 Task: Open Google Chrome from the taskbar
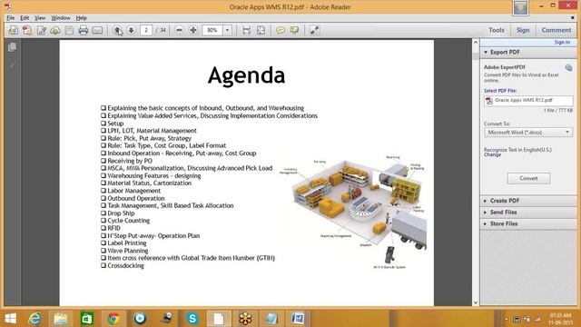[x=113, y=319]
